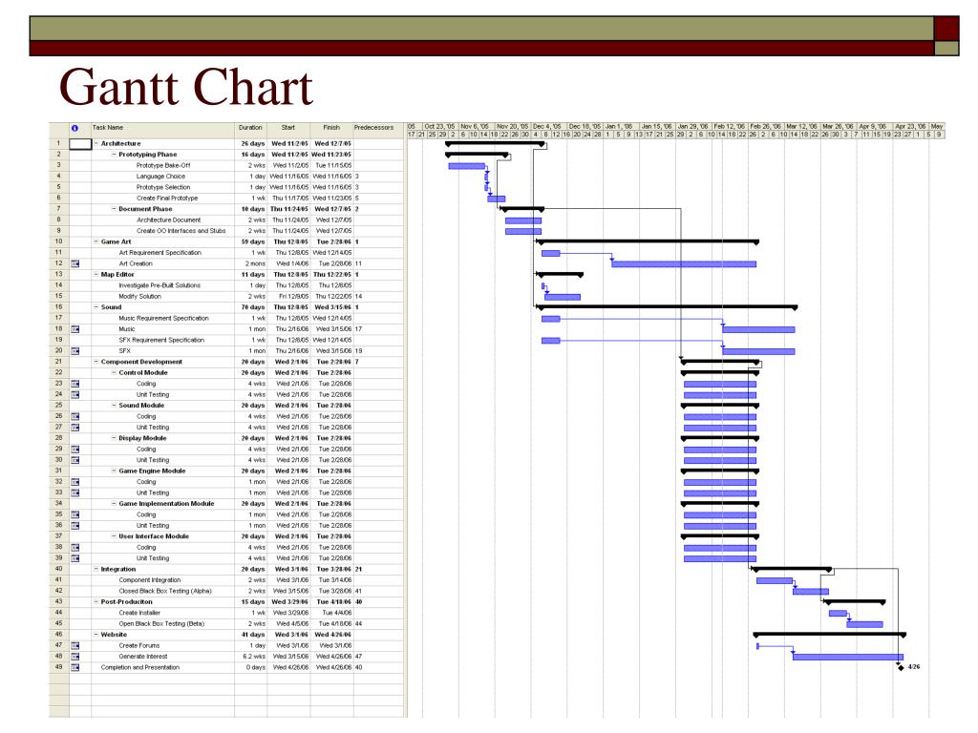This screenshot has height=733, width=978.
Task: Collapse the Integration summary task
Action: [x=96, y=569]
